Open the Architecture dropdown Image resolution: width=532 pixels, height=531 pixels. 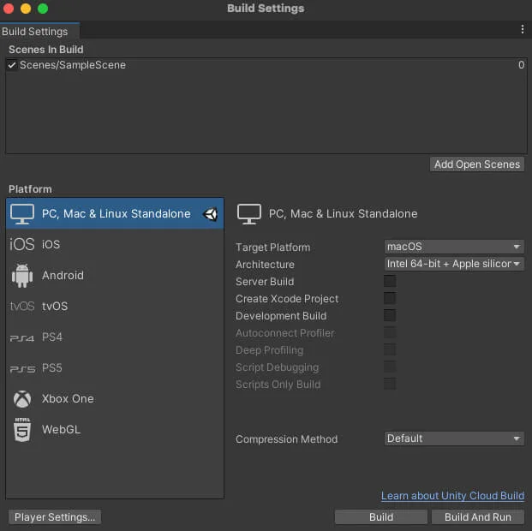click(x=454, y=264)
